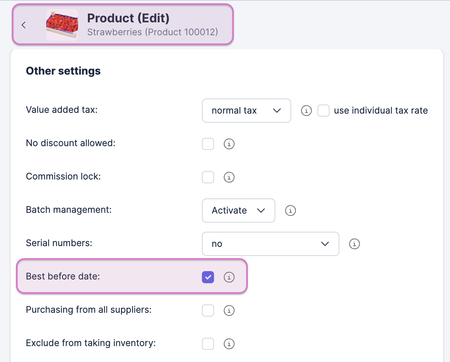This screenshot has height=362, width=450.
Task: Uncheck the Best before date checkbox
Action: coord(208,277)
